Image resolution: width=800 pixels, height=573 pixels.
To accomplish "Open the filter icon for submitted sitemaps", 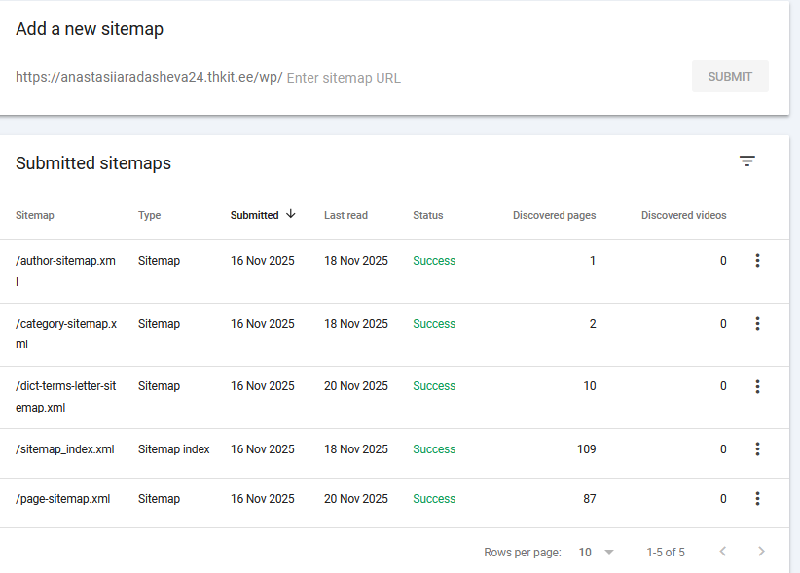I will (746, 161).
